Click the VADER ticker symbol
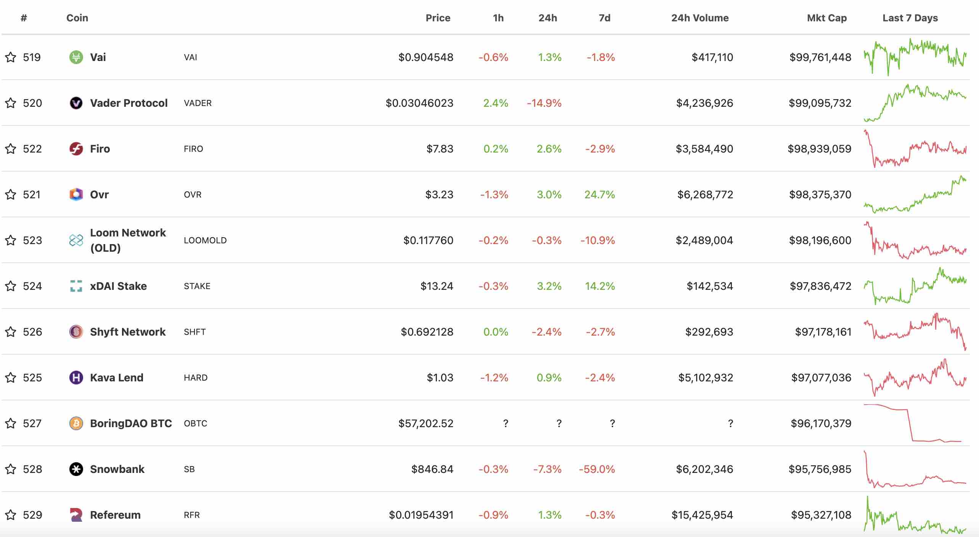The width and height of the screenshot is (979, 537). [x=197, y=103]
